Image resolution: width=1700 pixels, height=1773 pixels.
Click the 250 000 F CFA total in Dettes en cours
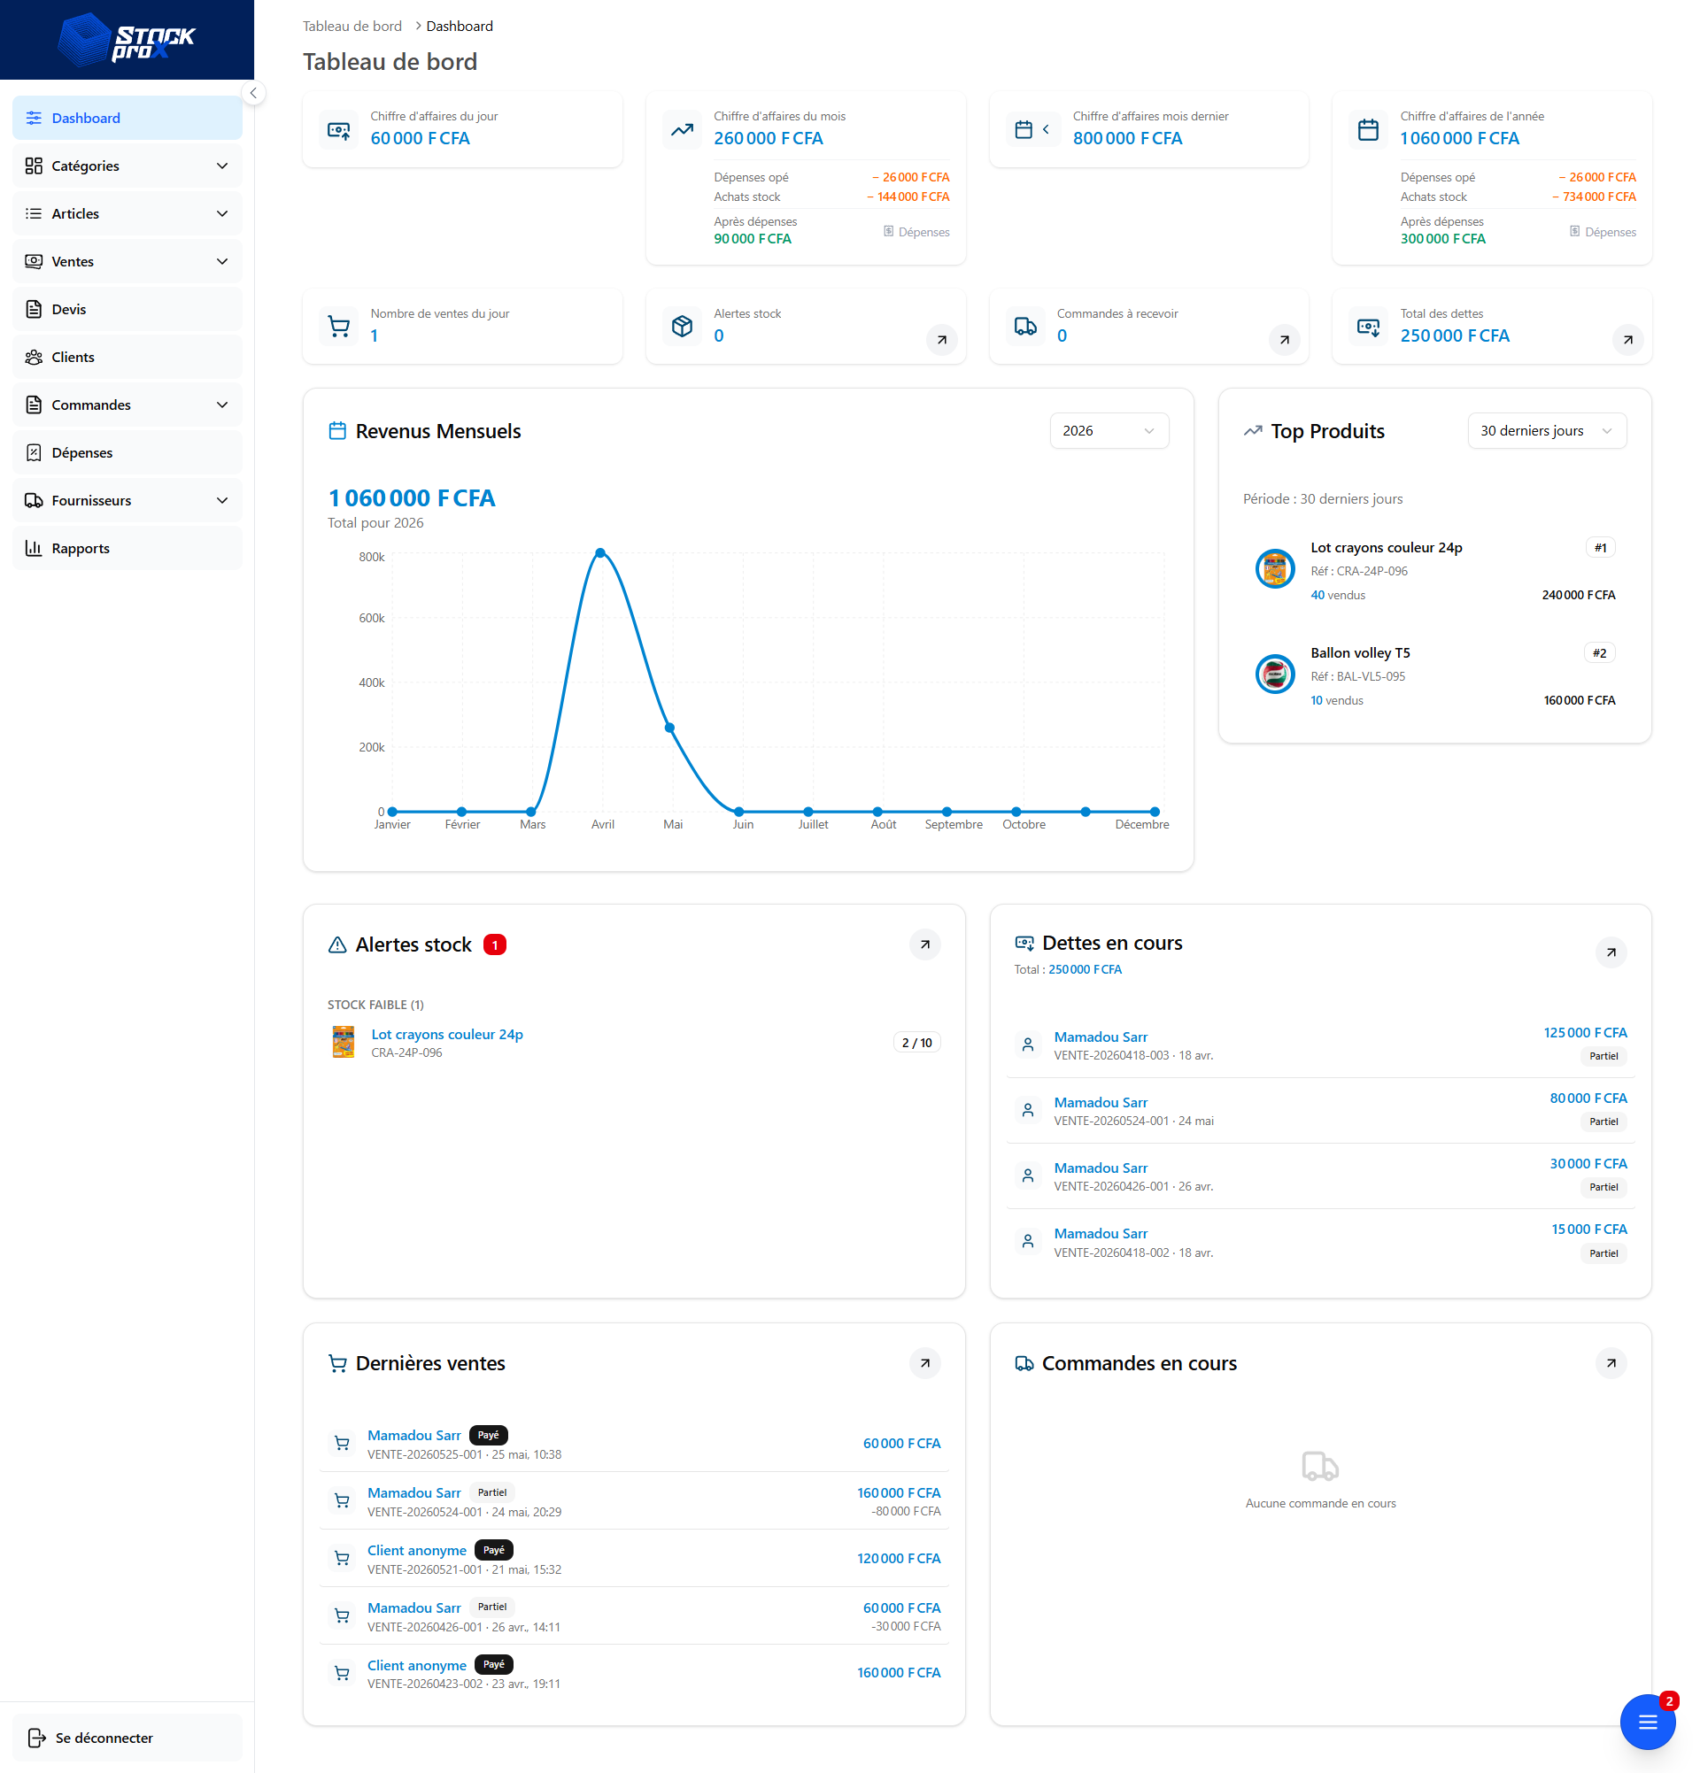pos(1085,970)
